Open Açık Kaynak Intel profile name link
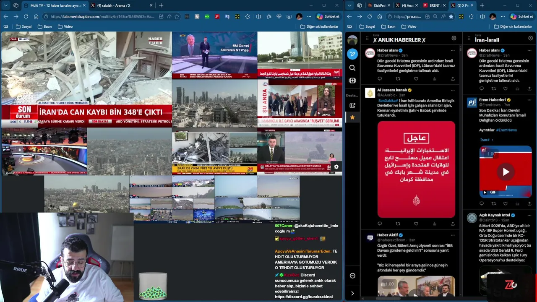The image size is (537, 302). pyautogui.click(x=495, y=215)
